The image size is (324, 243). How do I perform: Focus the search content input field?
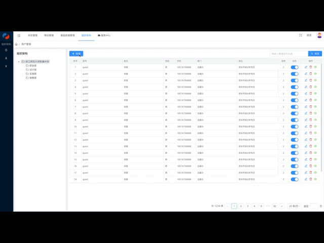click(x=289, y=54)
